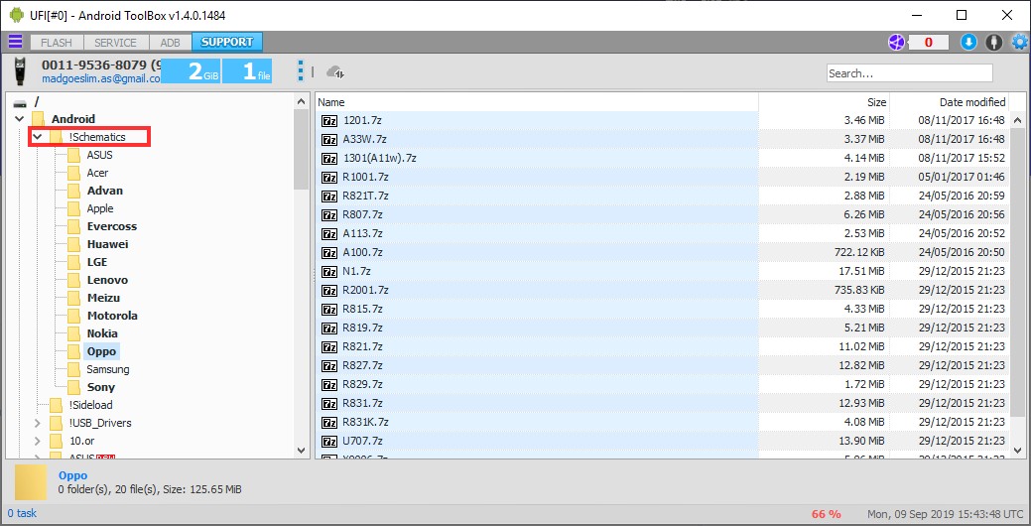
Task: Sort files by the Name column header
Action: [x=537, y=102]
